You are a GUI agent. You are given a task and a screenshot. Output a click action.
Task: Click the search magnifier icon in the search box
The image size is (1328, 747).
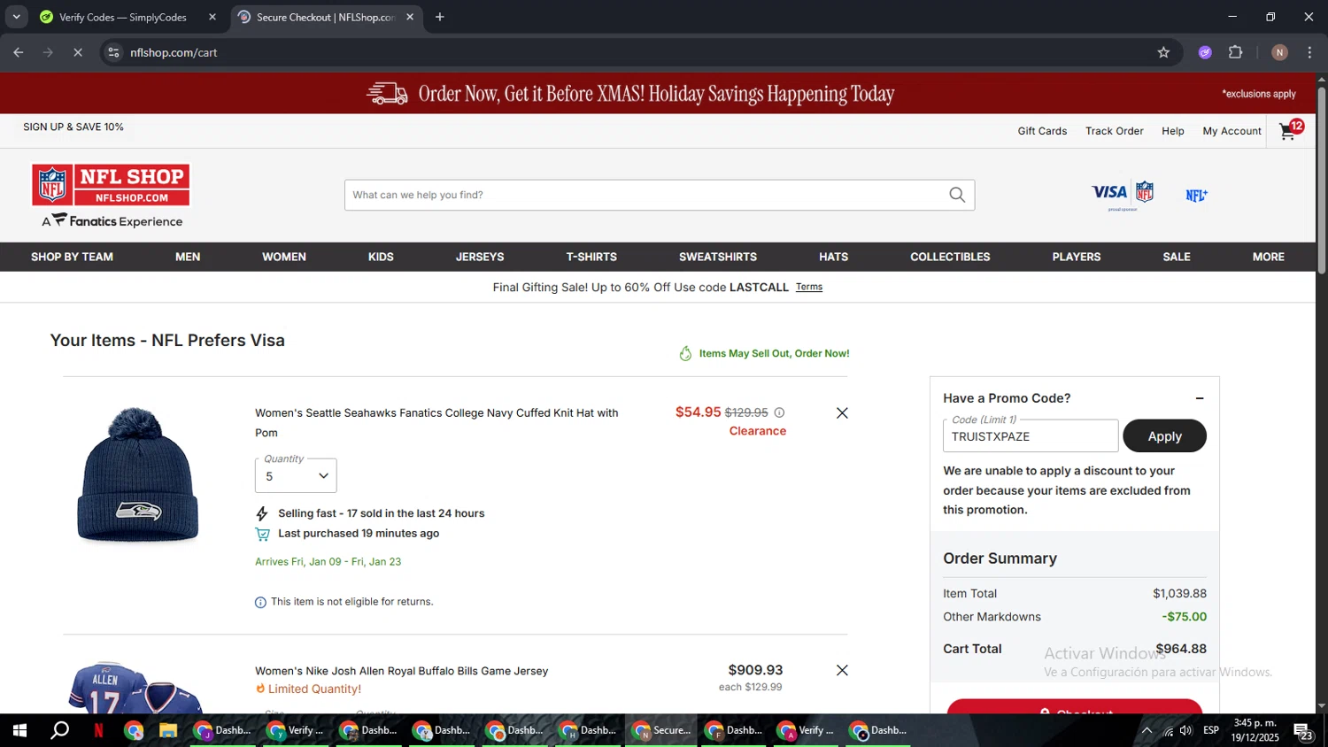point(957,195)
